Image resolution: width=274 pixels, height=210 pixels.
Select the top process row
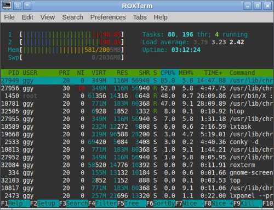pyautogui.click(x=137, y=181)
